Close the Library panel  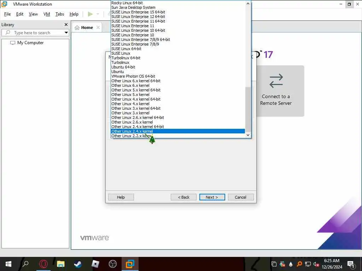click(x=66, y=24)
